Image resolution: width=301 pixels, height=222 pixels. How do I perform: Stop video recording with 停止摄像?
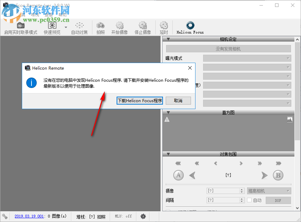(x=143, y=25)
